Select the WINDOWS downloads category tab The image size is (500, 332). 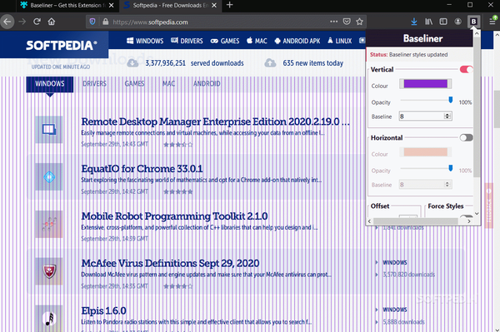(x=50, y=84)
